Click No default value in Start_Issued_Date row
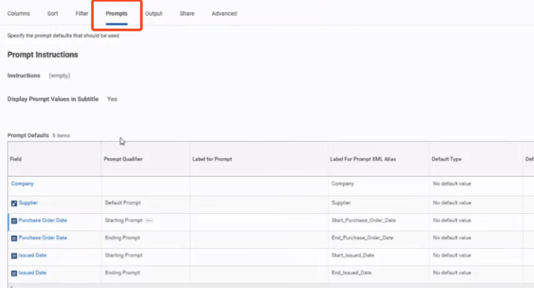Screen dimensions: 534x288 [x=452, y=255]
